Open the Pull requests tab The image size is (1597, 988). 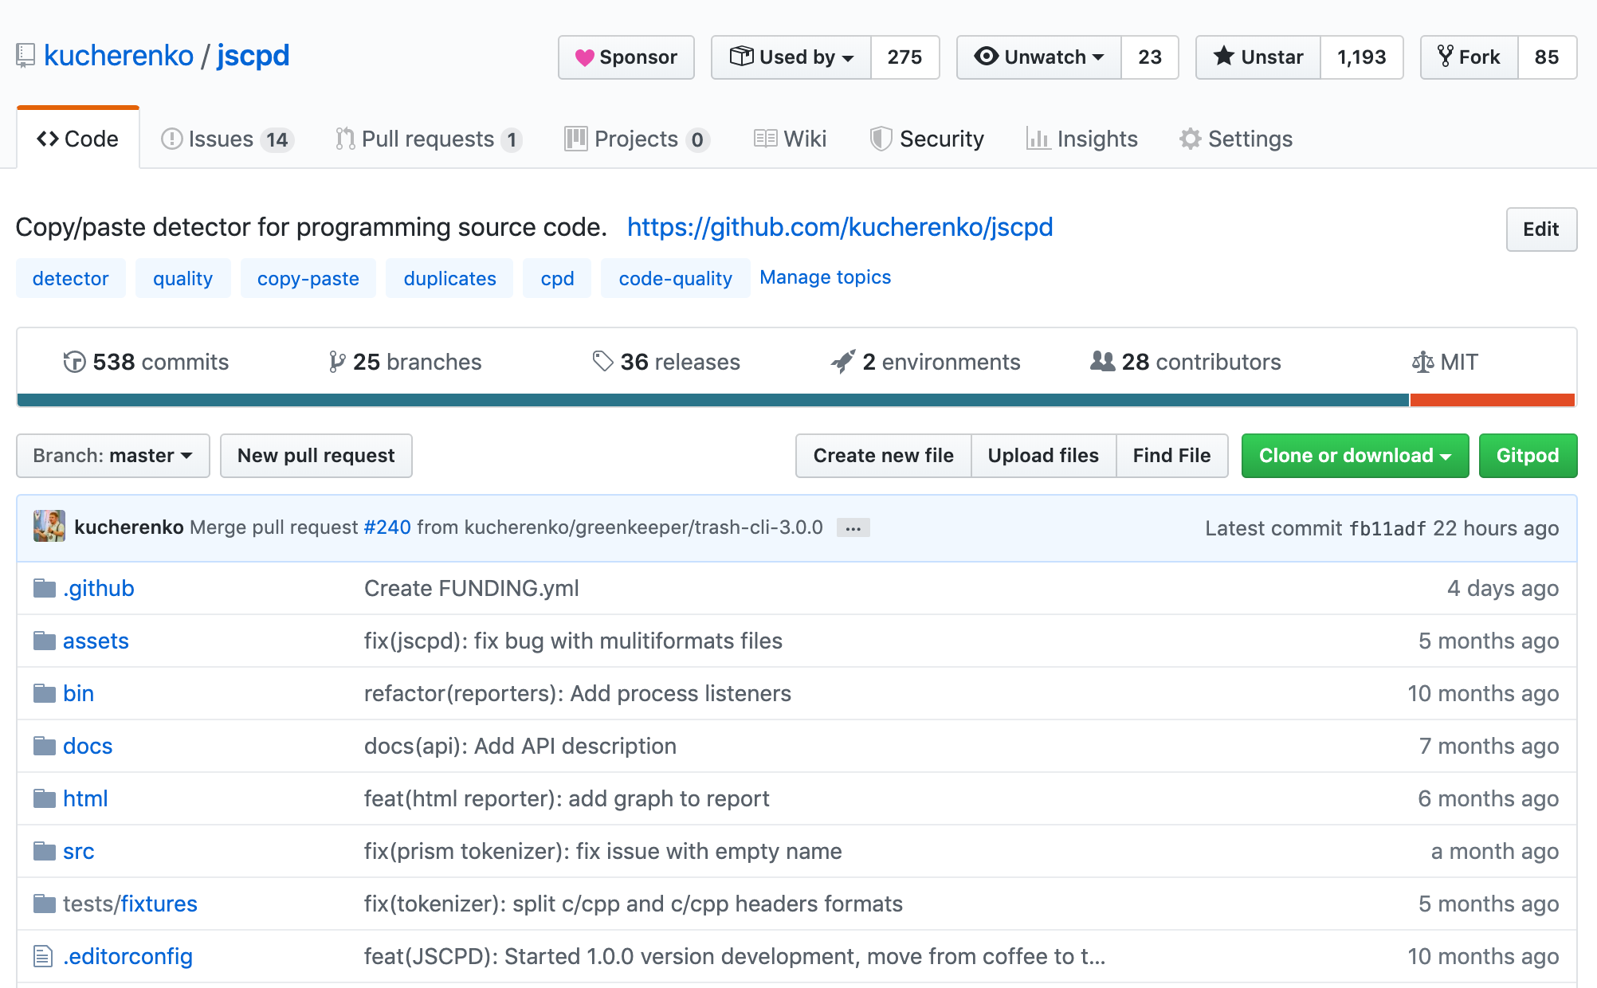click(x=429, y=139)
